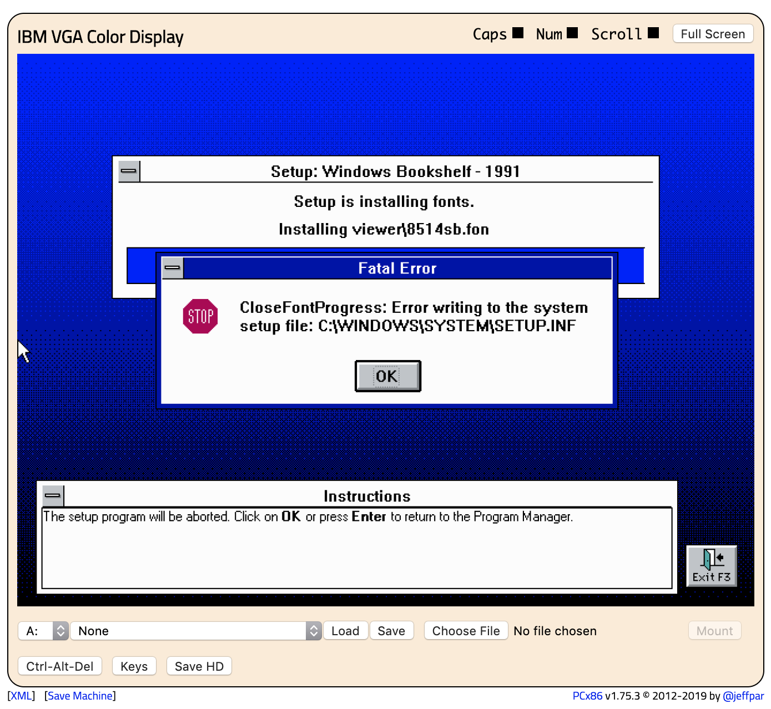Image resolution: width=771 pixels, height=709 pixels.
Task: Switch the display to Full Screen
Action: (713, 34)
